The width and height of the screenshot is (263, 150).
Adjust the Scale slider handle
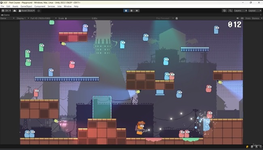pyautogui.click(x=66, y=19)
